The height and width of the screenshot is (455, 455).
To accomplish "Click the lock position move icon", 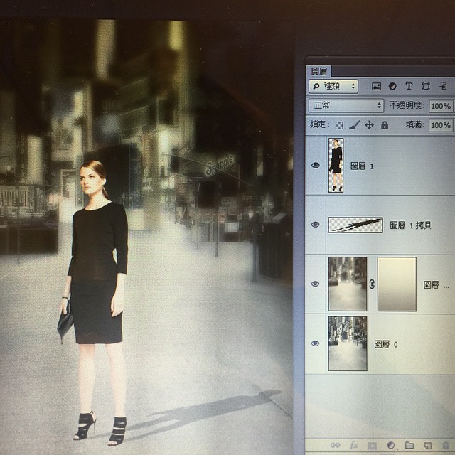I will point(369,125).
